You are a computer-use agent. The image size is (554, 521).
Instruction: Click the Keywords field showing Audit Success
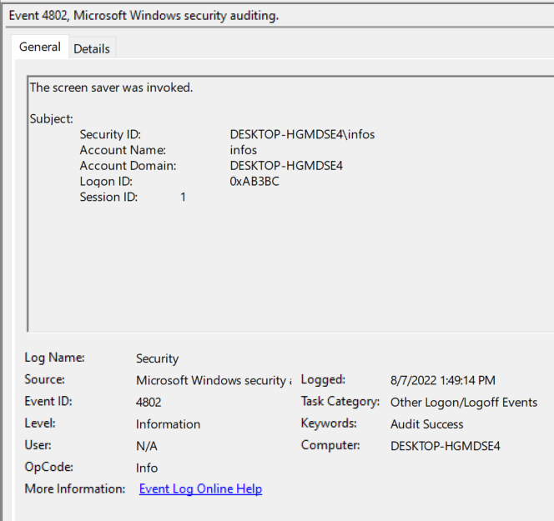426,424
